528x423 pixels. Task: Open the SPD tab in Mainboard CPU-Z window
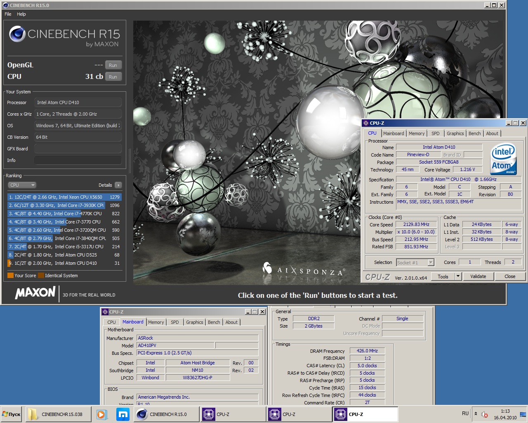[x=175, y=322]
